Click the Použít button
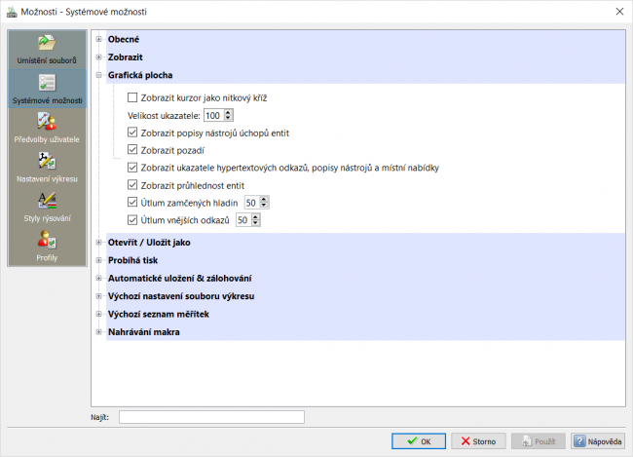Image resolution: width=633 pixels, height=457 pixels. [539, 441]
